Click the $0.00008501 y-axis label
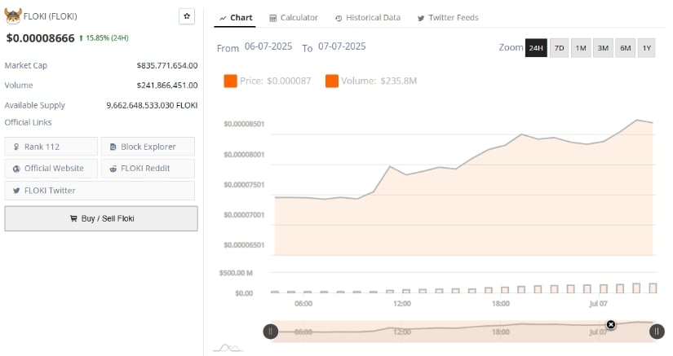Viewport: 673px width, 356px height. tap(244, 125)
